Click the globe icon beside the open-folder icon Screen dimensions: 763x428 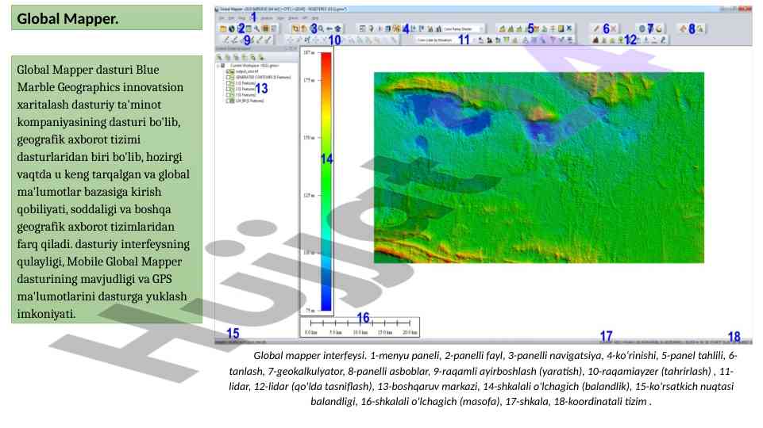(x=232, y=29)
